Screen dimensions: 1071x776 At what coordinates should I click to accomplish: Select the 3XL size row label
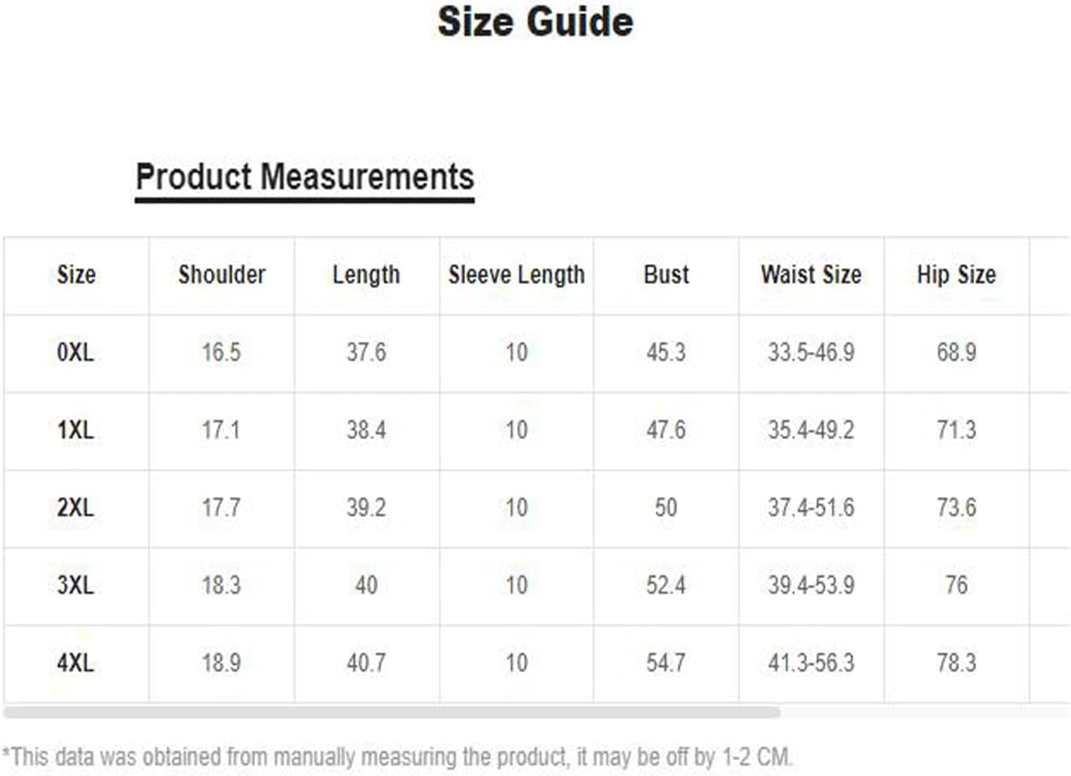click(75, 586)
